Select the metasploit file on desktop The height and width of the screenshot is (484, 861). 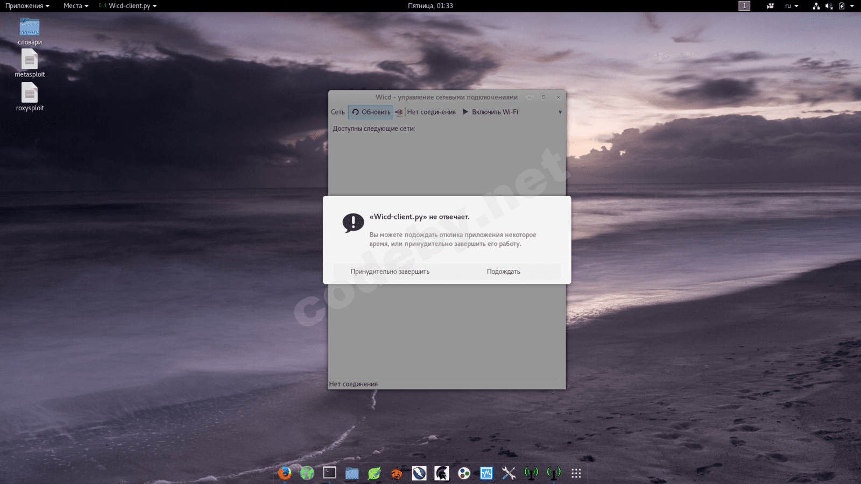point(30,61)
